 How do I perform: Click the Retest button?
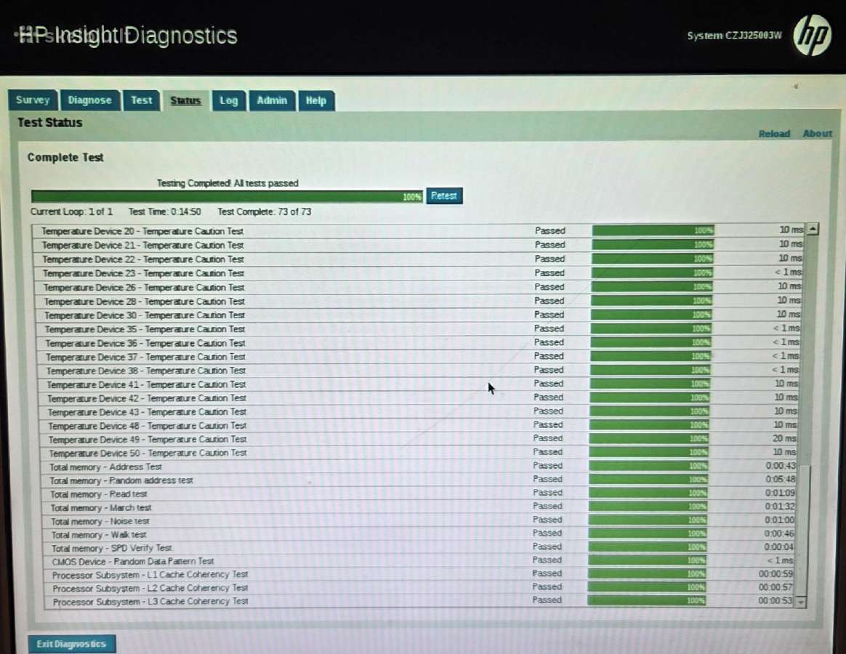tap(444, 196)
